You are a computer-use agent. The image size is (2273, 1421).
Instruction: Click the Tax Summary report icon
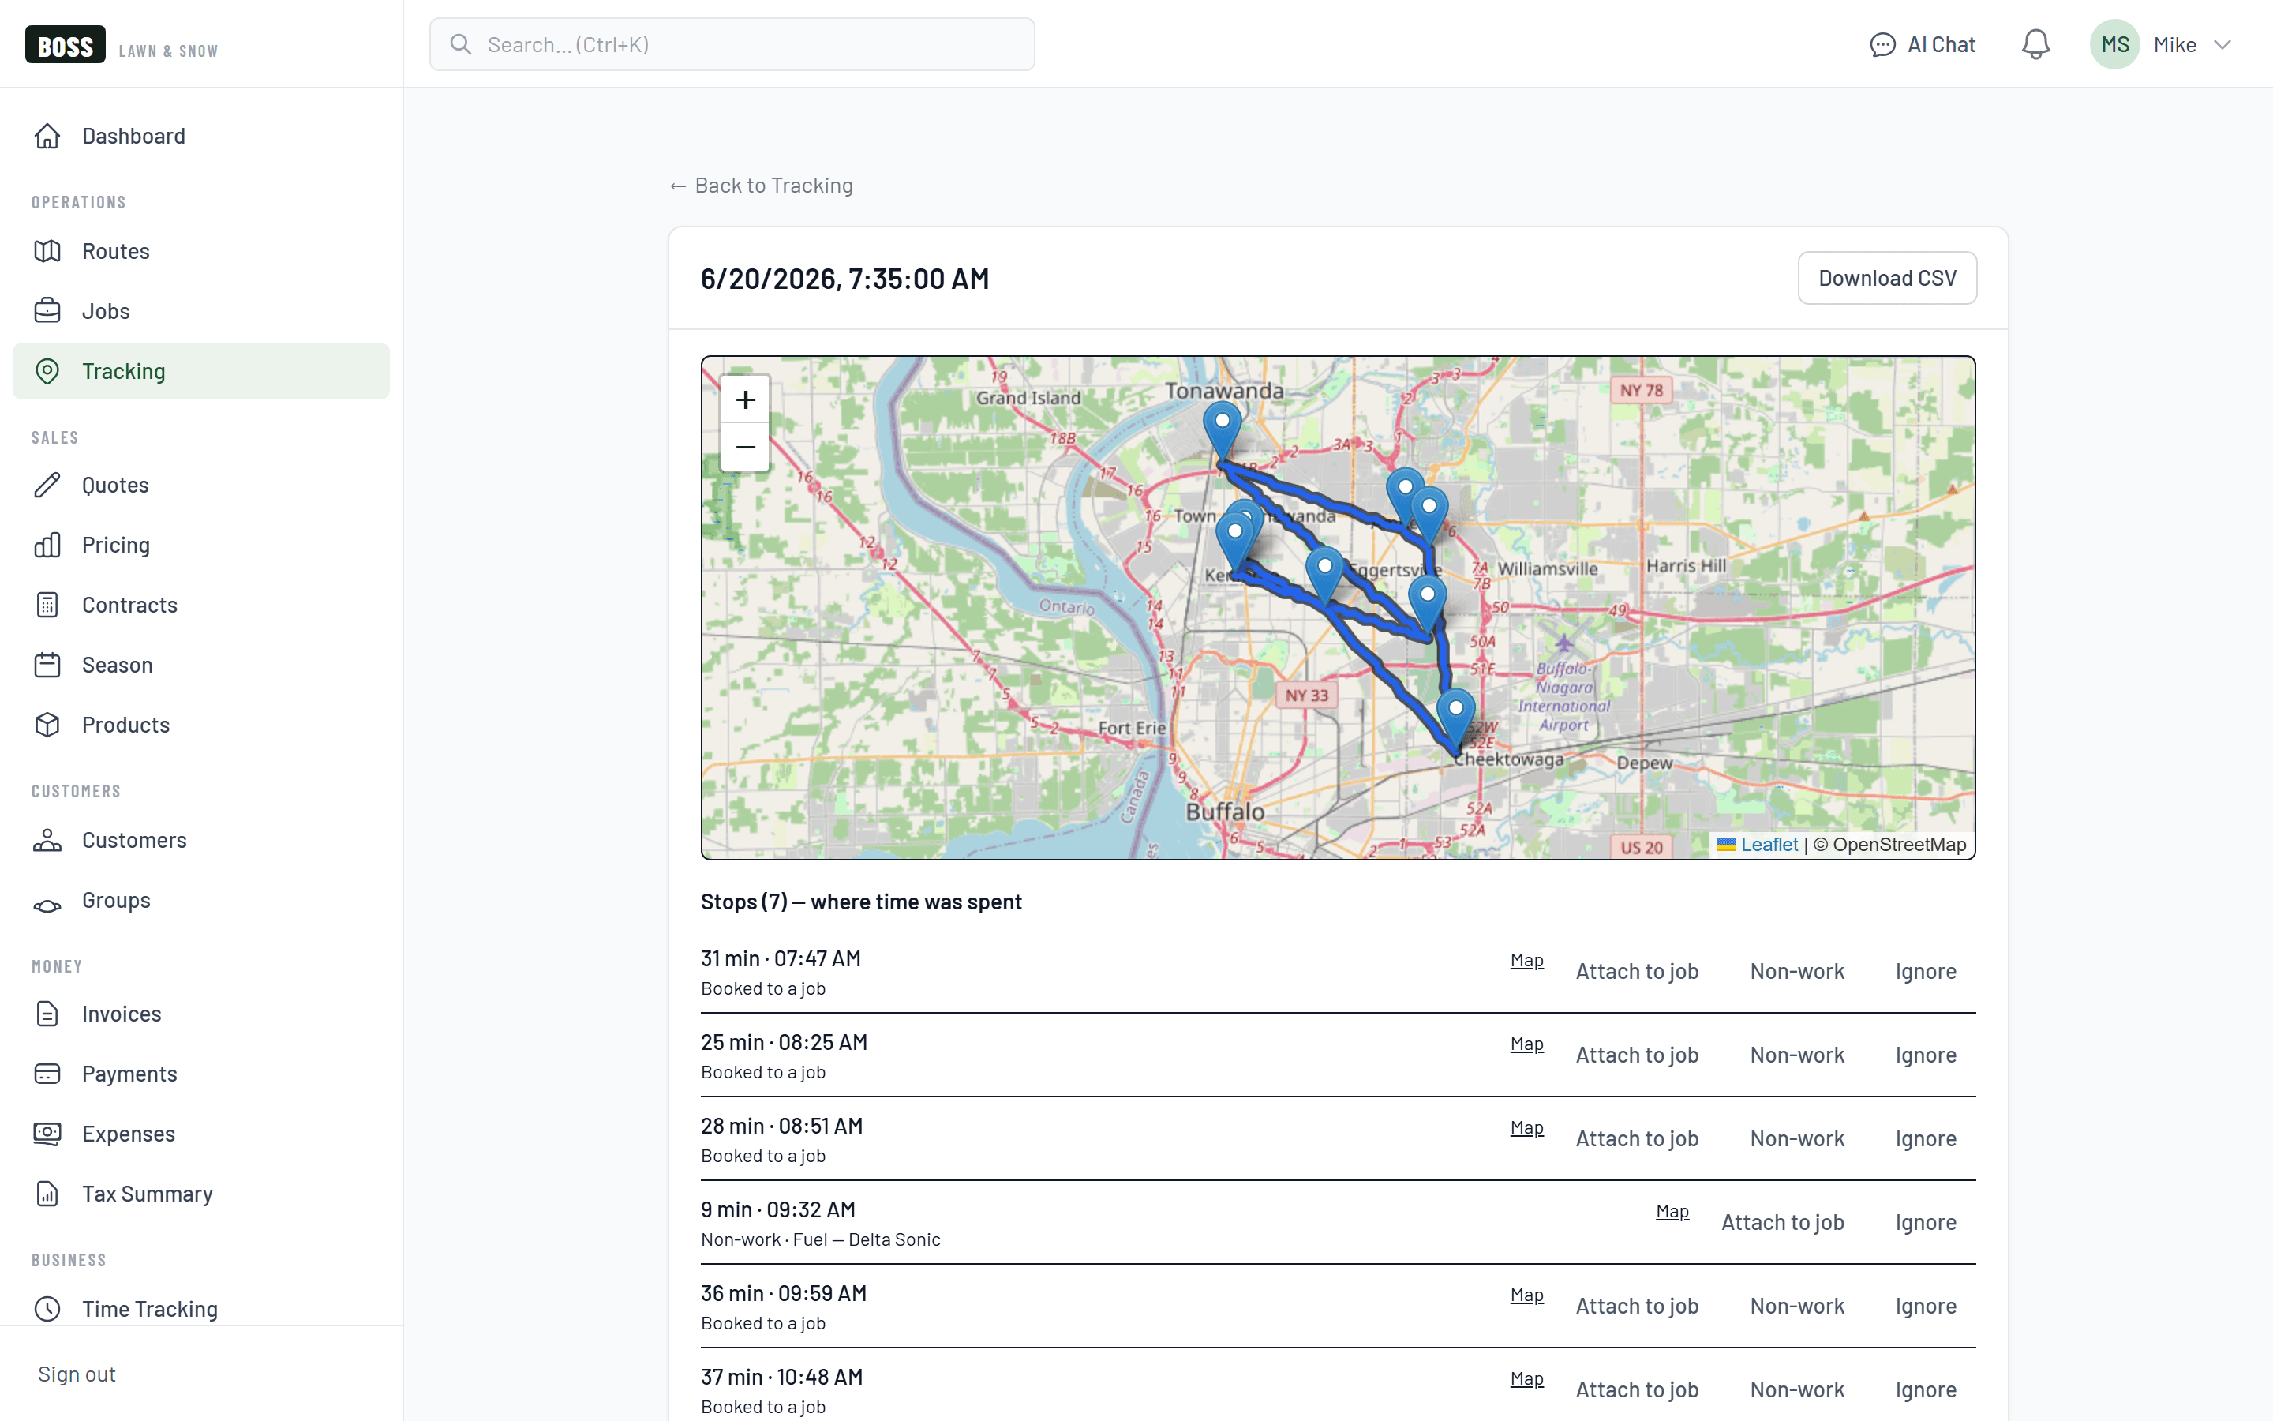tap(47, 1194)
